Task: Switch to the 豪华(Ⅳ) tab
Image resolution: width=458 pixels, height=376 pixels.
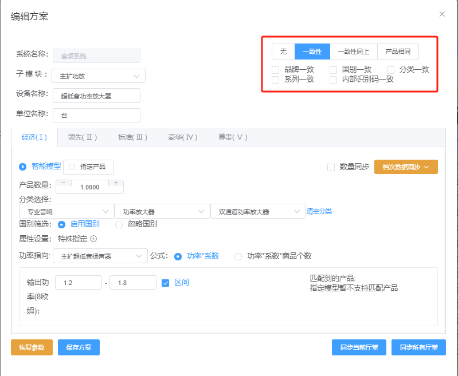Action: [x=183, y=137]
